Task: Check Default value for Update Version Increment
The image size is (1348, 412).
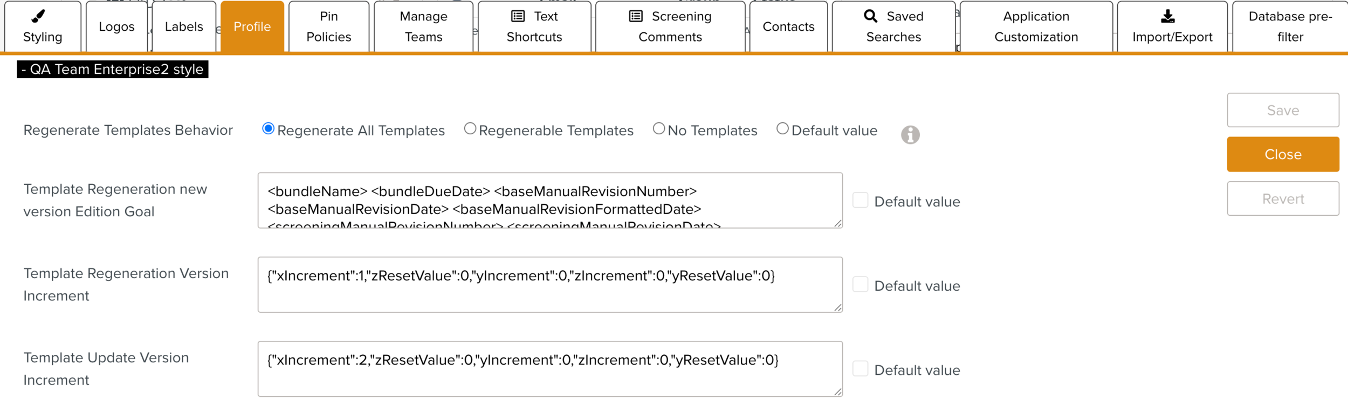Action: [861, 369]
